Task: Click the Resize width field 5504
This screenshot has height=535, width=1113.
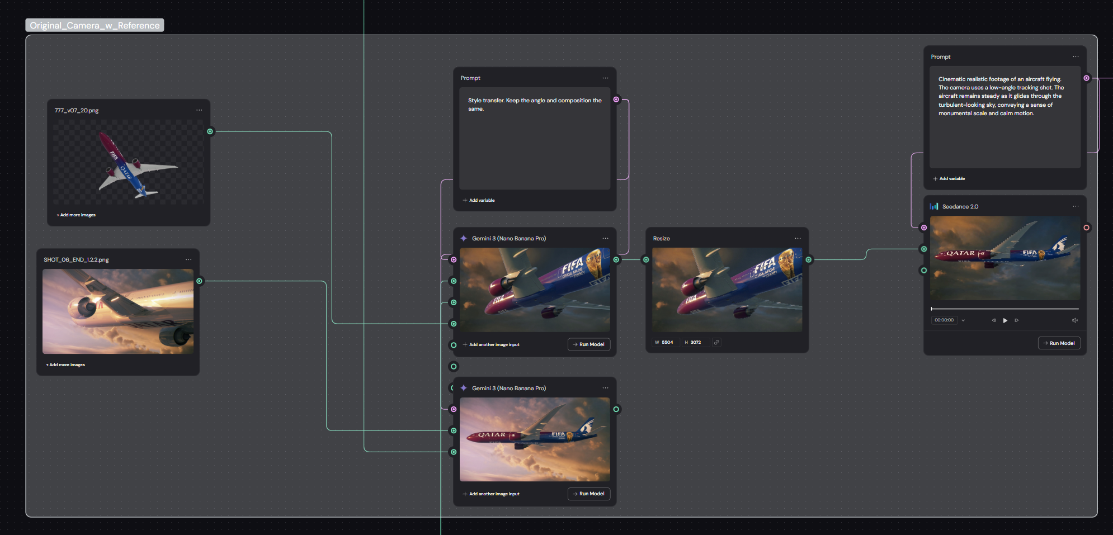Action: (x=666, y=342)
